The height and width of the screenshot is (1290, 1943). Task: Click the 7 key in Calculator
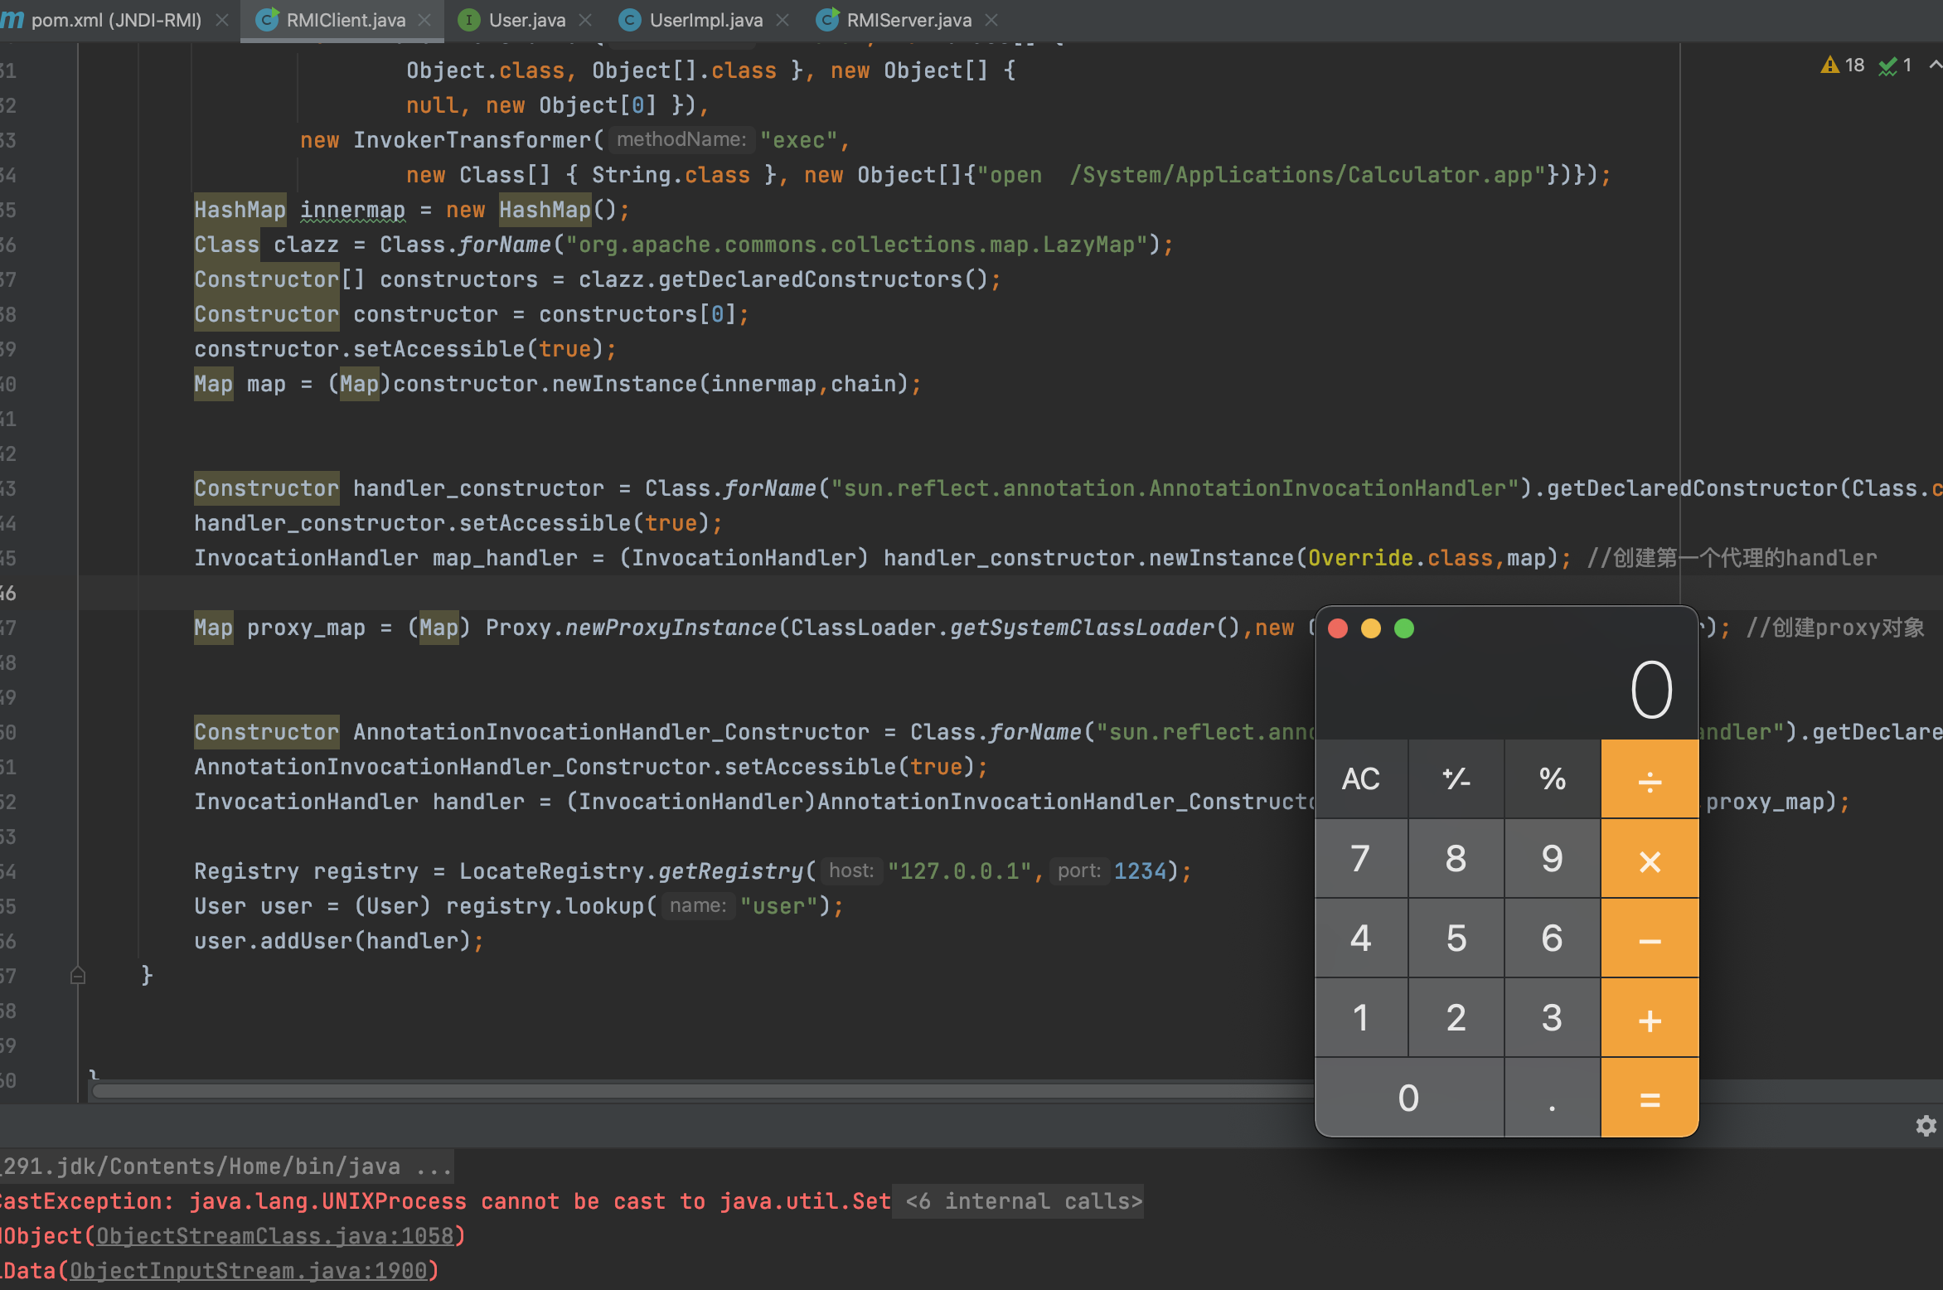[x=1360, y=859]
